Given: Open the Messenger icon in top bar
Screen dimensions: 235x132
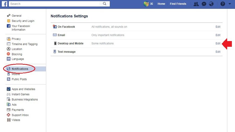Looking at the screenshot, I should 204,4.
